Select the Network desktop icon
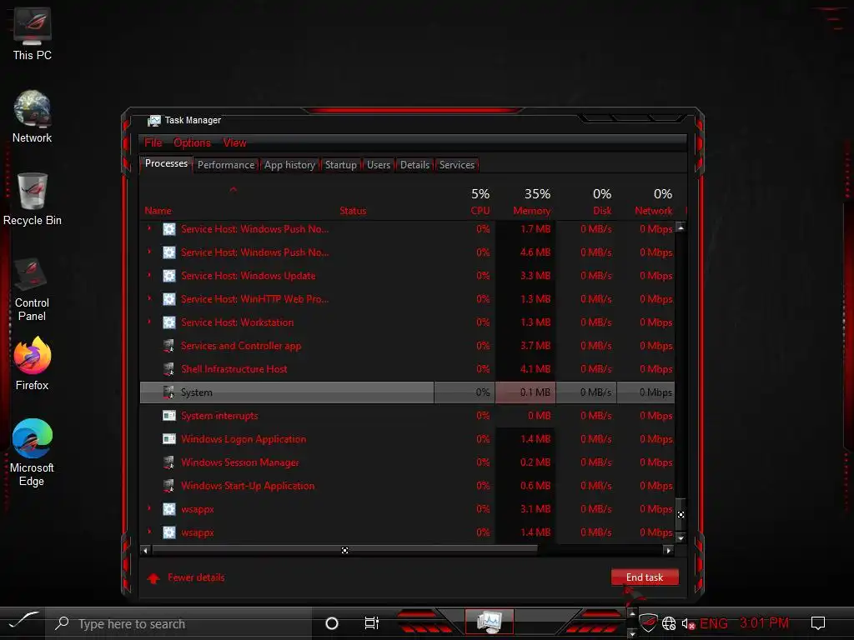854x640 pixels. 33,117
